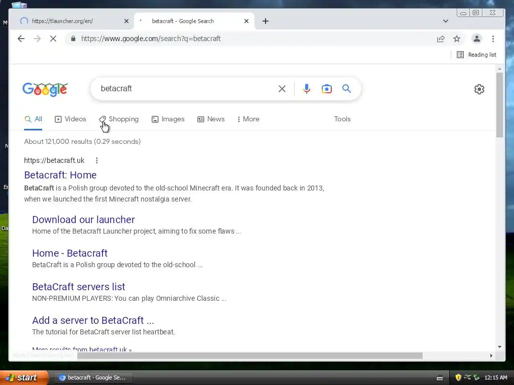
Task: Open the Chrome profile avatar icon
Action: (477, 39)
